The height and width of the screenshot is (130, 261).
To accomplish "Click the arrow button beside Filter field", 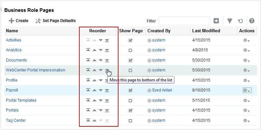I will click(x=216, y=21).
